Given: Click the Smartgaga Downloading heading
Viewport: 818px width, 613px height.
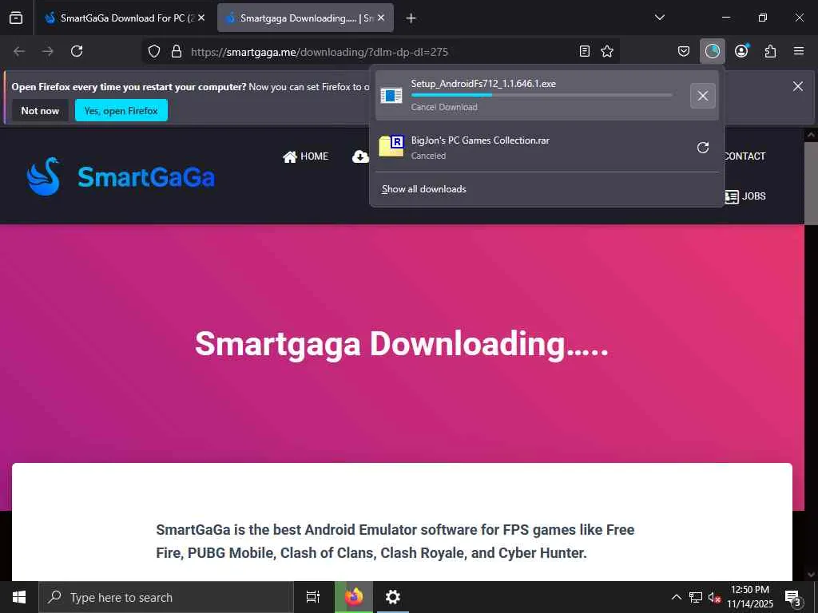Looking at the screenshot, I should tap(402, 343).
